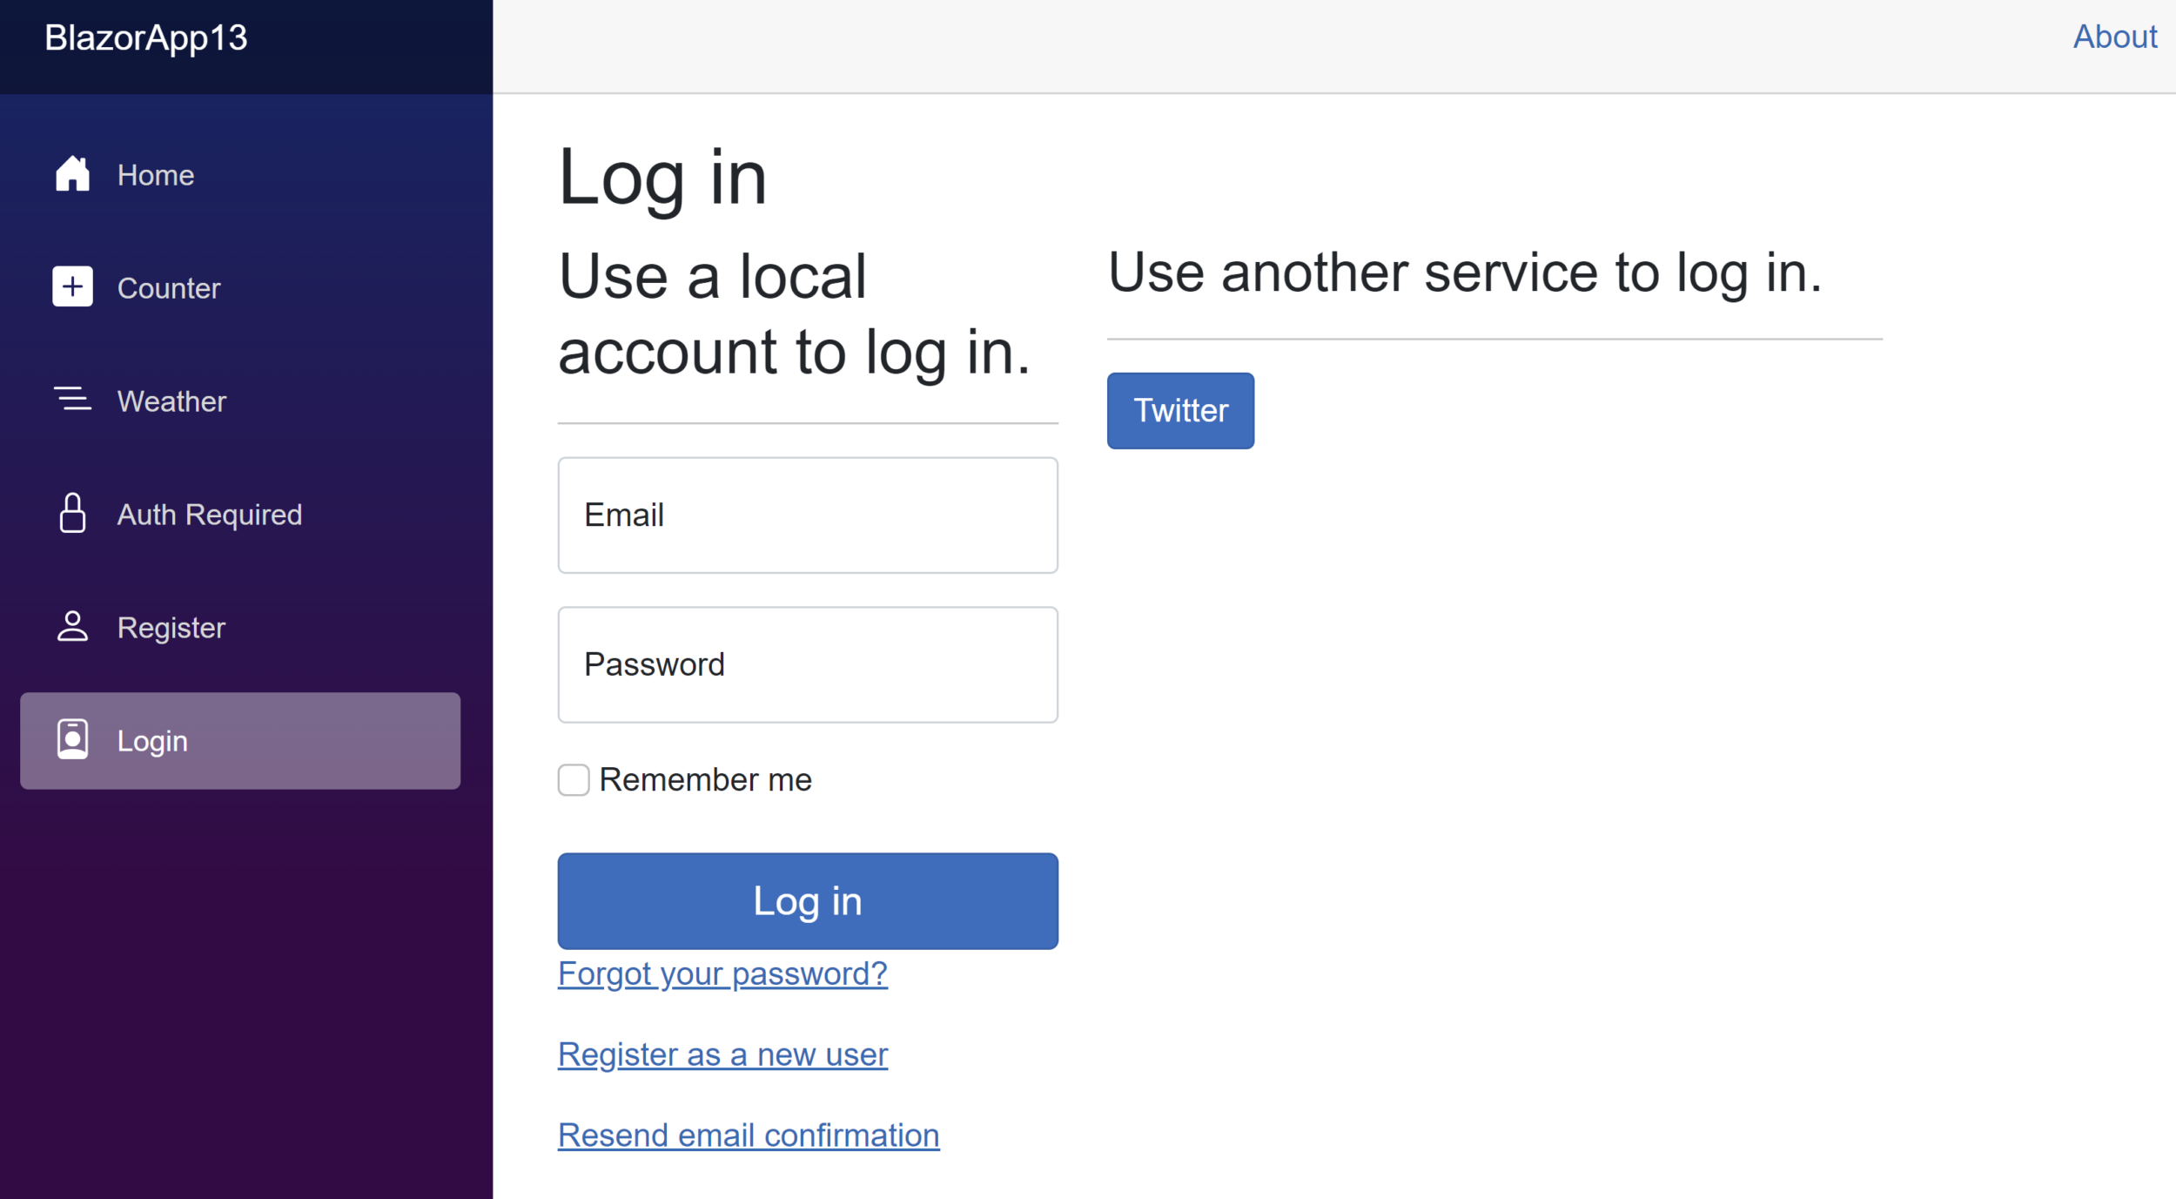
Task: Sign in with the Twitter button
Action: point(1180,411)
